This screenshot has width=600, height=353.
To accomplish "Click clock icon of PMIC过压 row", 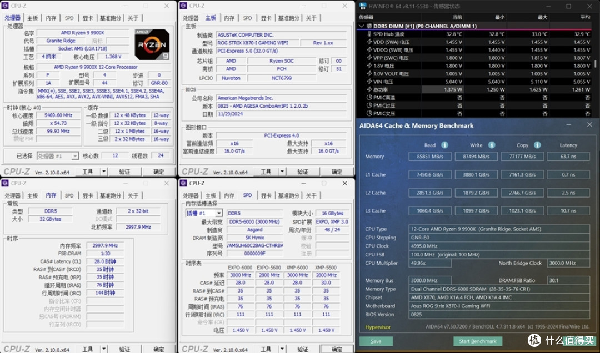I will [x=369, y=105].
